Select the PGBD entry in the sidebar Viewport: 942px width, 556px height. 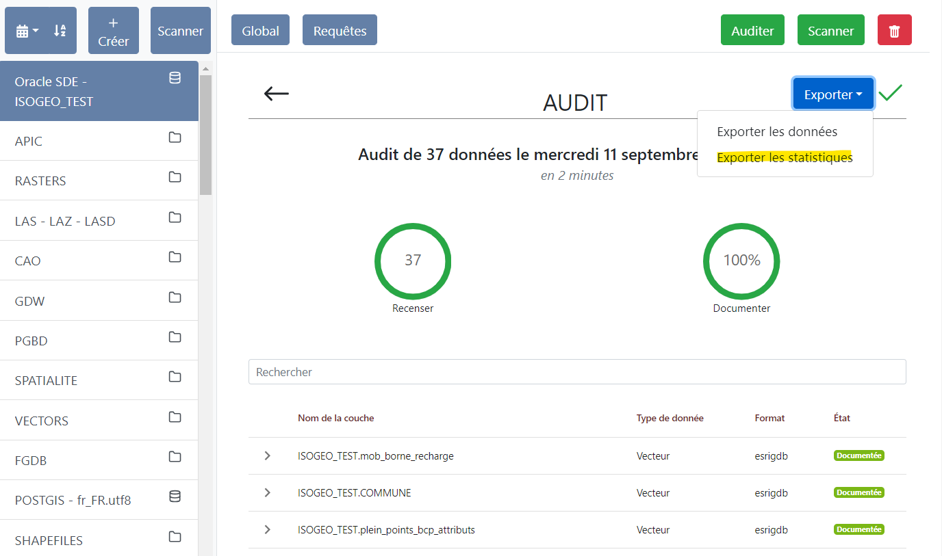click(x=99, y=341)
